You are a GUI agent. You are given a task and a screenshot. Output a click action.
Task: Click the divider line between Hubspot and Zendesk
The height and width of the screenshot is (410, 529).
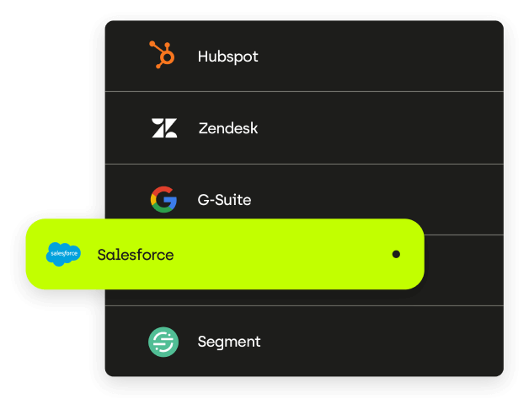304,91
